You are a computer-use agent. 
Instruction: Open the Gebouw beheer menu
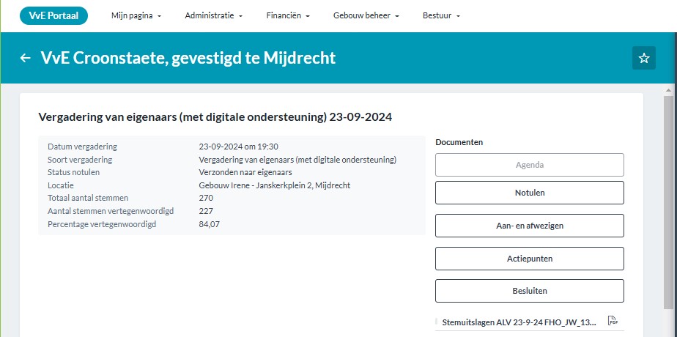point(366,16)
